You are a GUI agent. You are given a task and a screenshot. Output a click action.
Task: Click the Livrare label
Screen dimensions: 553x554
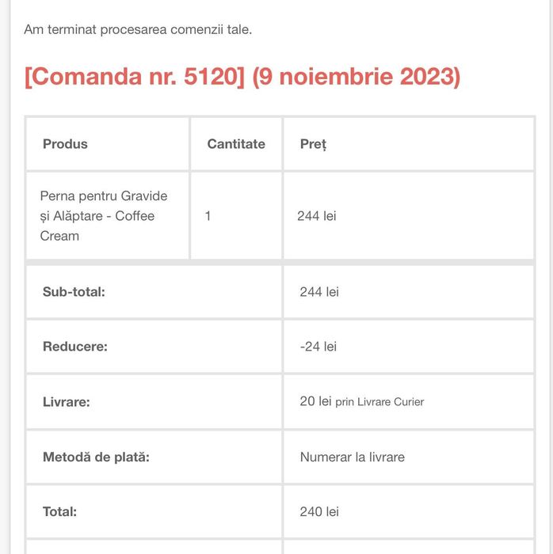coord(67,402)
